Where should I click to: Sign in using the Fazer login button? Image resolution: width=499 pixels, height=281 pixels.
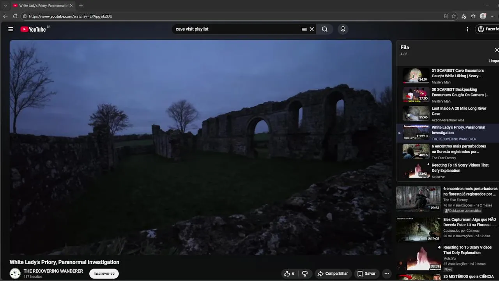[x=488, y=29]
